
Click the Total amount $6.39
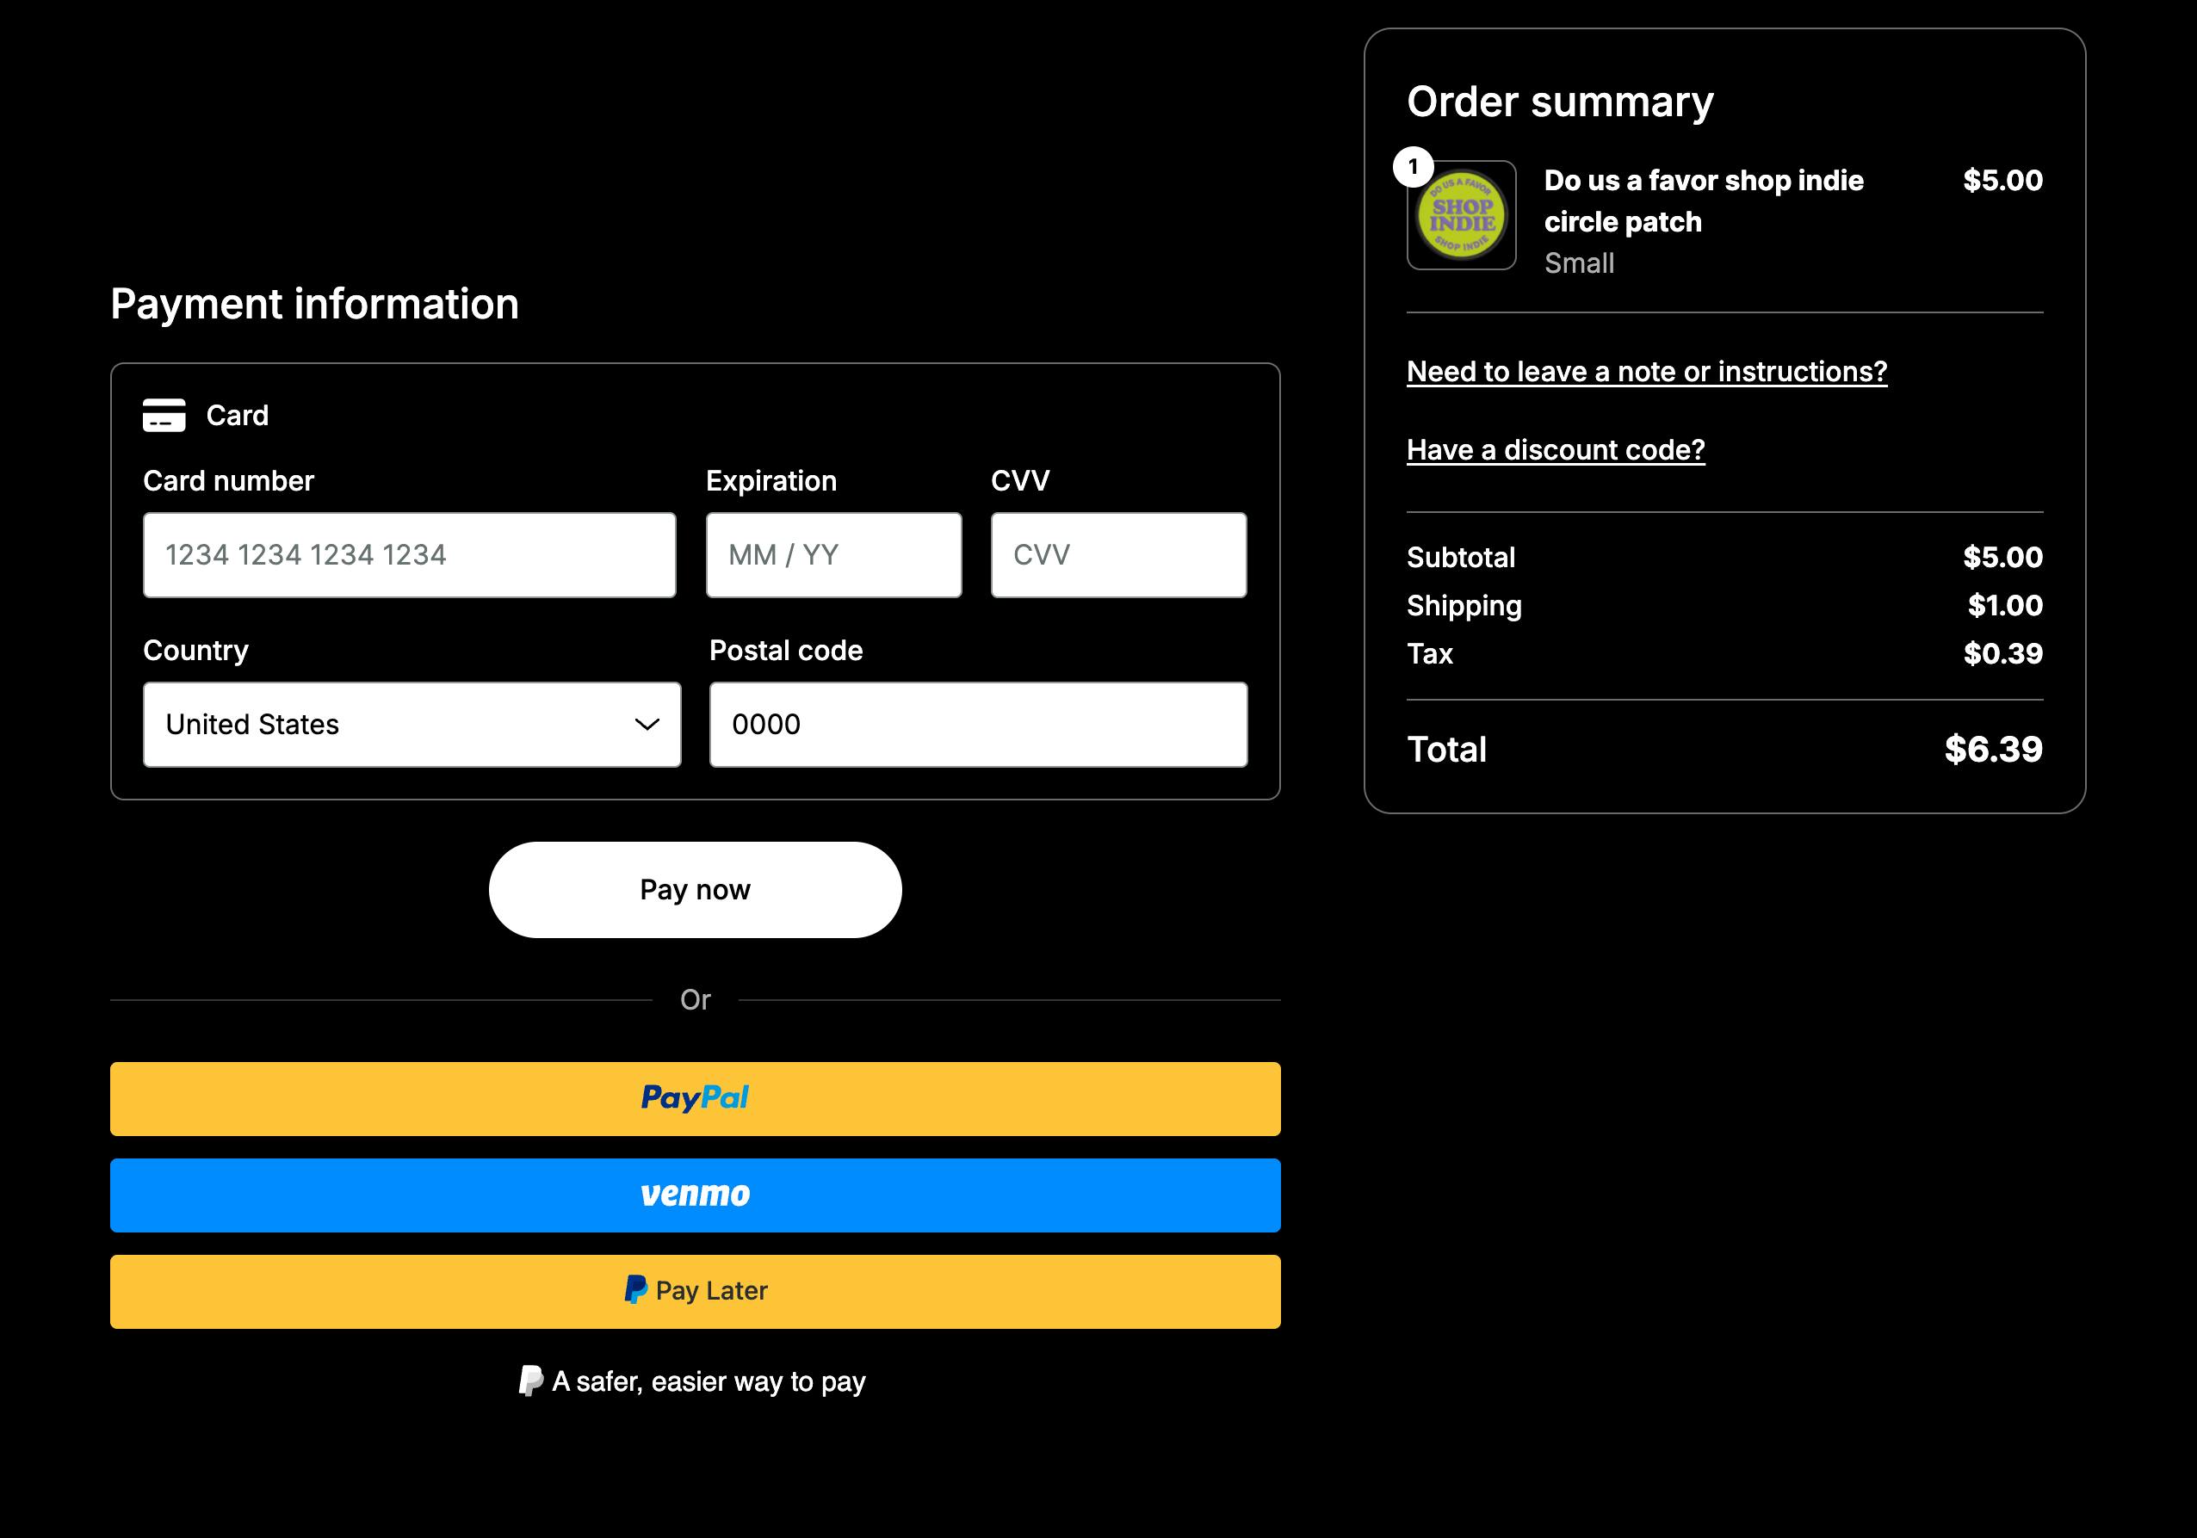pos(1992,750)
